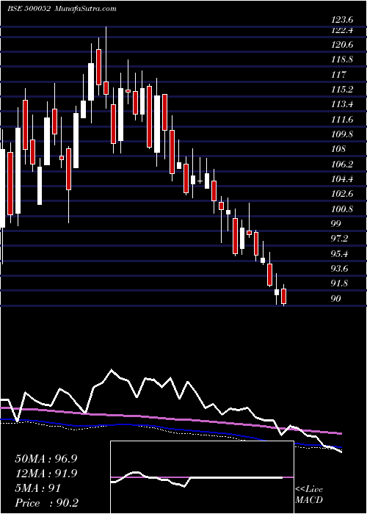Click the 122.4 price axis label
367x514 pixels.
coord(343,30)
